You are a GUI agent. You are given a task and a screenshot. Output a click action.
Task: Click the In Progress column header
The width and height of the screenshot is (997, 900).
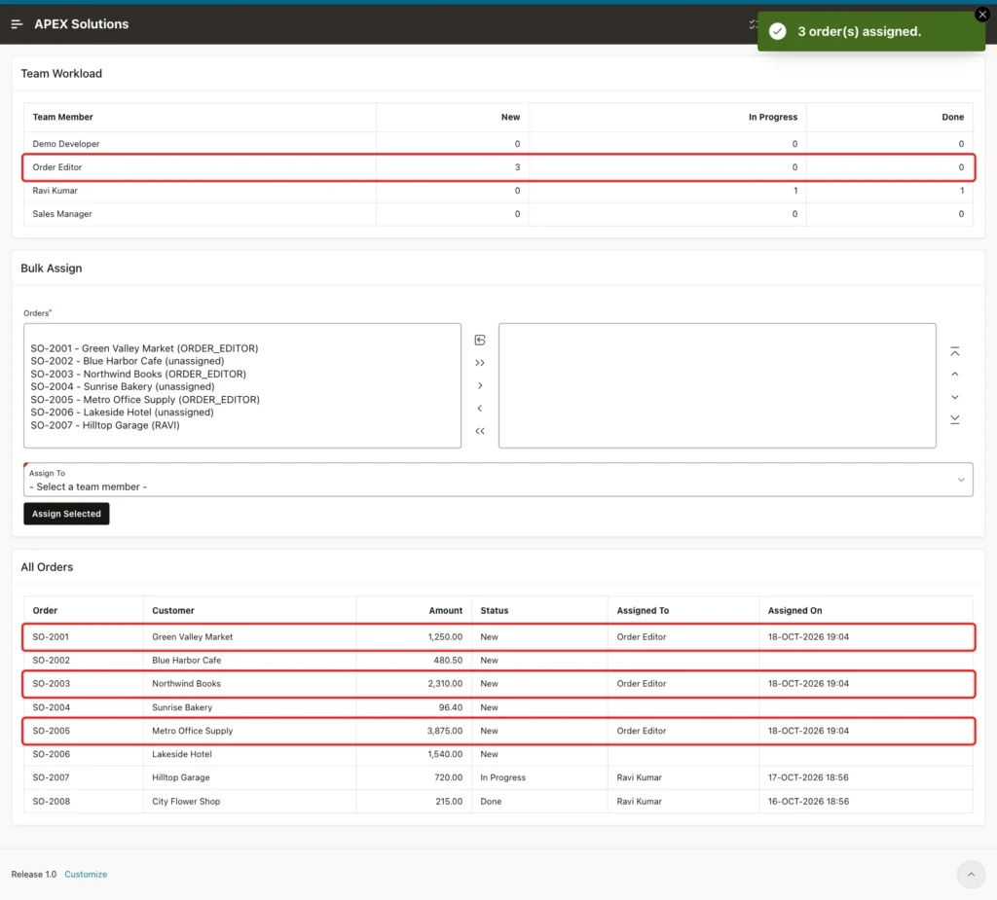pos(772,117)
